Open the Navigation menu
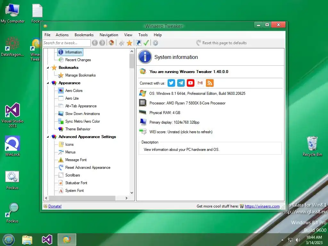This screenshot has width=328, height=246. tap(109, 35)
